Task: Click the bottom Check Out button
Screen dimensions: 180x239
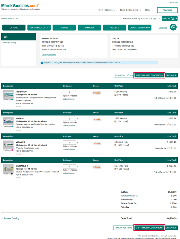Action: pos(171,228)
